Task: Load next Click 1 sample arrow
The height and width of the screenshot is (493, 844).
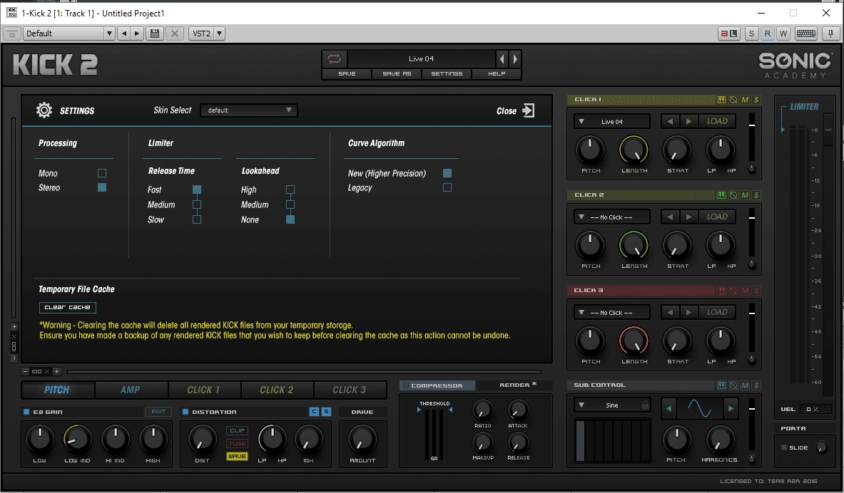Action: [689, 122]
